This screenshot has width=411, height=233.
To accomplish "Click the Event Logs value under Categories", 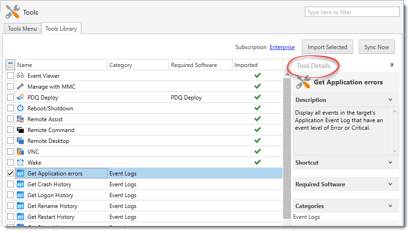I will [x=307, y=217].
